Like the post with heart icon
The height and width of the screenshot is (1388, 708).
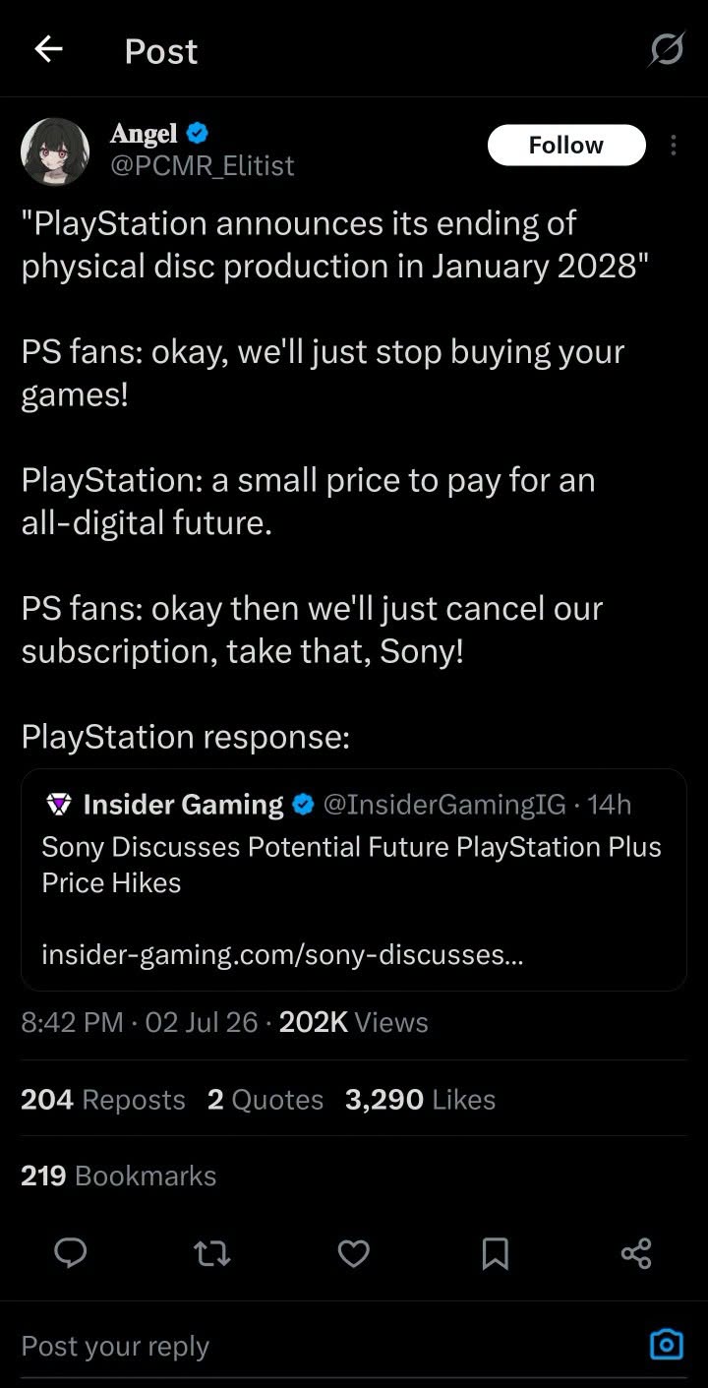tap(354, 1252)
